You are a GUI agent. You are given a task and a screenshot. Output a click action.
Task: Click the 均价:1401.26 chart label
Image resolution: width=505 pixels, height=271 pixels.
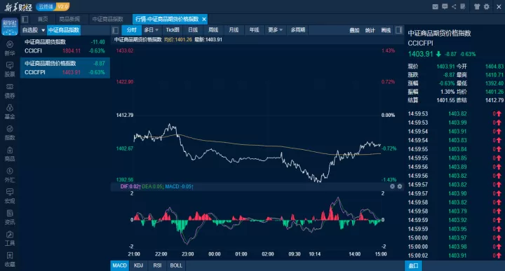(177, 39)
